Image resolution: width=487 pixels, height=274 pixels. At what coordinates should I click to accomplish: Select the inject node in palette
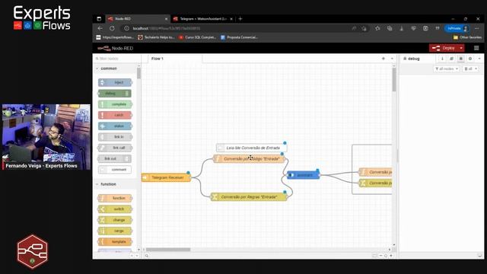tap(115, 82)
